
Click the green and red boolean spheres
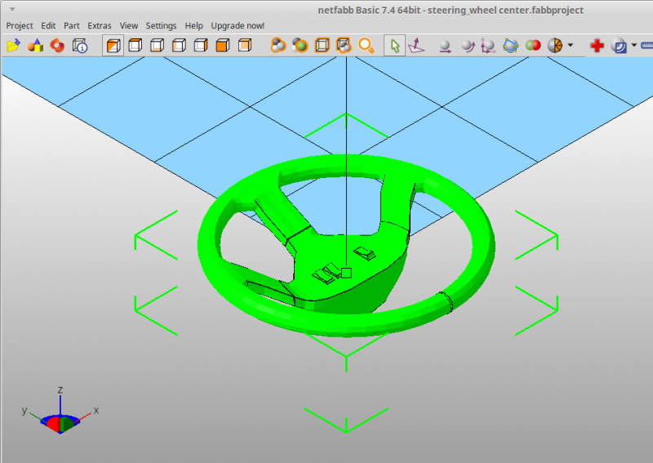pyautogui.click(x=533, y=45)
